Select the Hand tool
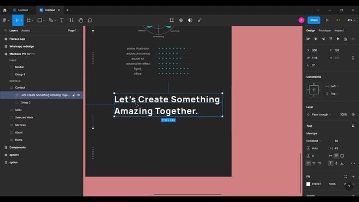The width and height of the screenshot is (359, 202). [x=81, y=20]
